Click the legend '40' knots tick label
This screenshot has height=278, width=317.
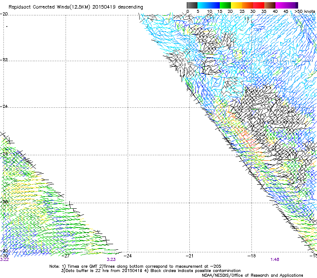point(275,12)
